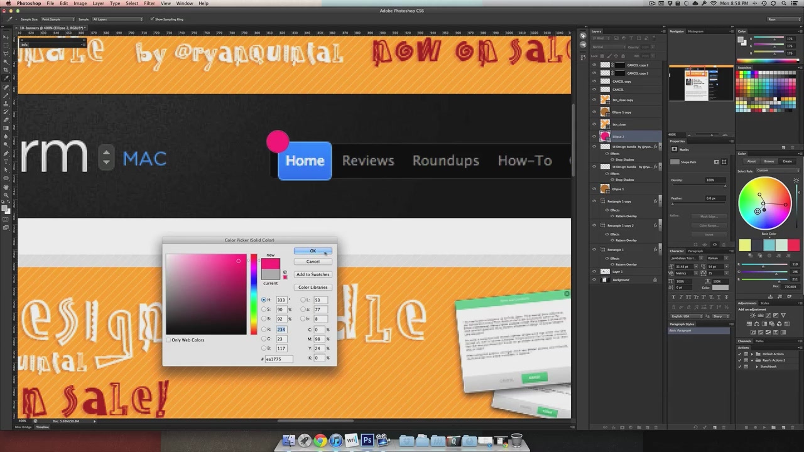
Task: Select the Rectangular Marquee tool
Action: coord(6,46)
